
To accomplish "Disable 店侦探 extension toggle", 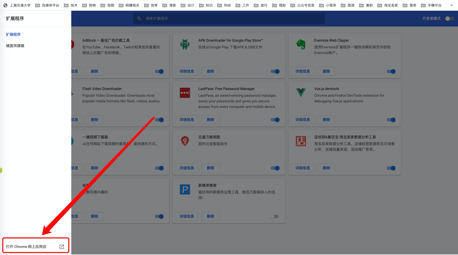I will coord(391,168).
